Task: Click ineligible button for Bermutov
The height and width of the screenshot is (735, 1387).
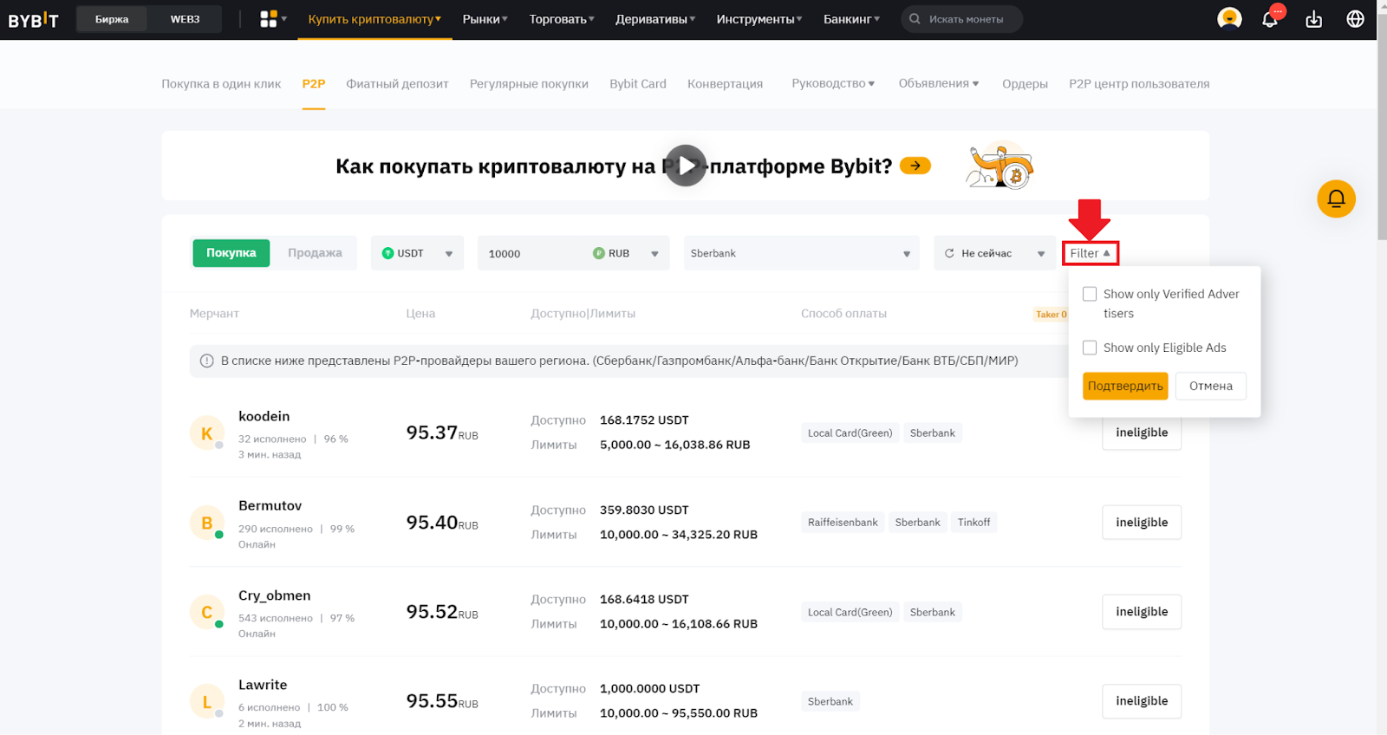Action: [x=1142, y=523]
